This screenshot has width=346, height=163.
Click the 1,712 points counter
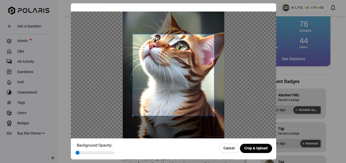point(297,8)
